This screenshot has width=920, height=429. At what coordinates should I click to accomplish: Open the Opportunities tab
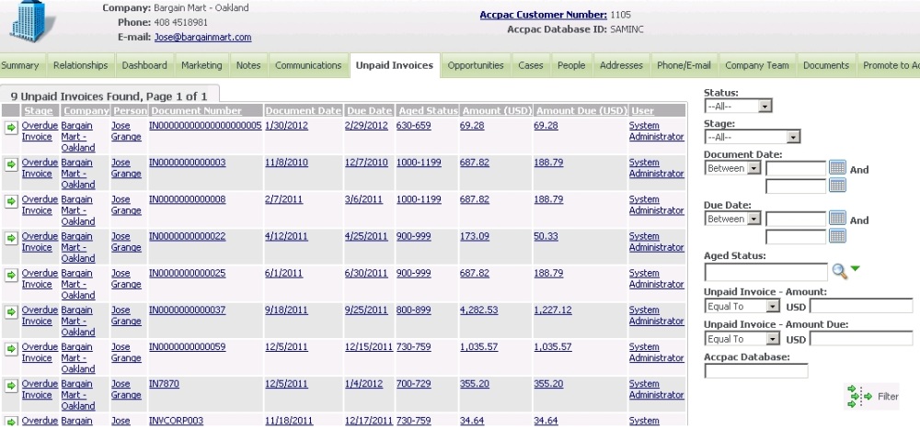[x=476, y=65]
